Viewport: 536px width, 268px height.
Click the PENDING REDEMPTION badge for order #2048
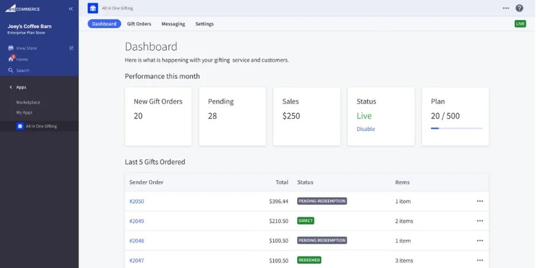point(322,240)
